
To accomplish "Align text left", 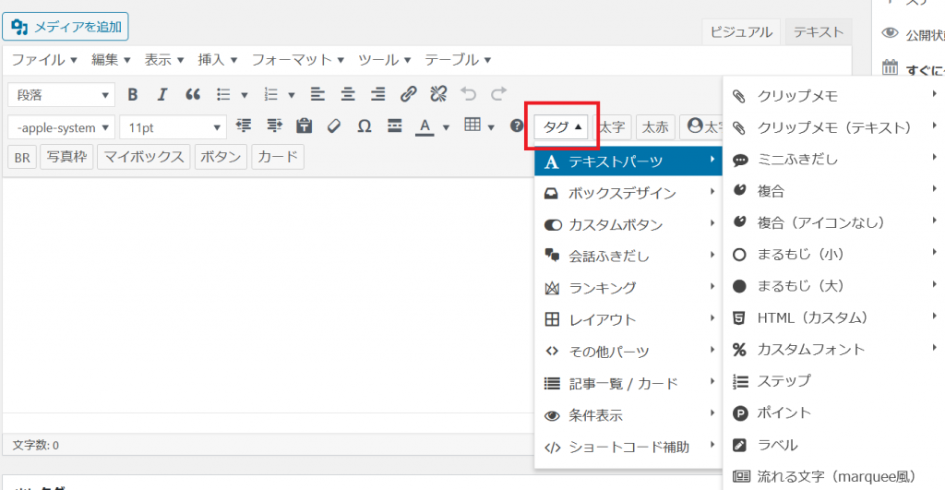I will pos(317,94).
